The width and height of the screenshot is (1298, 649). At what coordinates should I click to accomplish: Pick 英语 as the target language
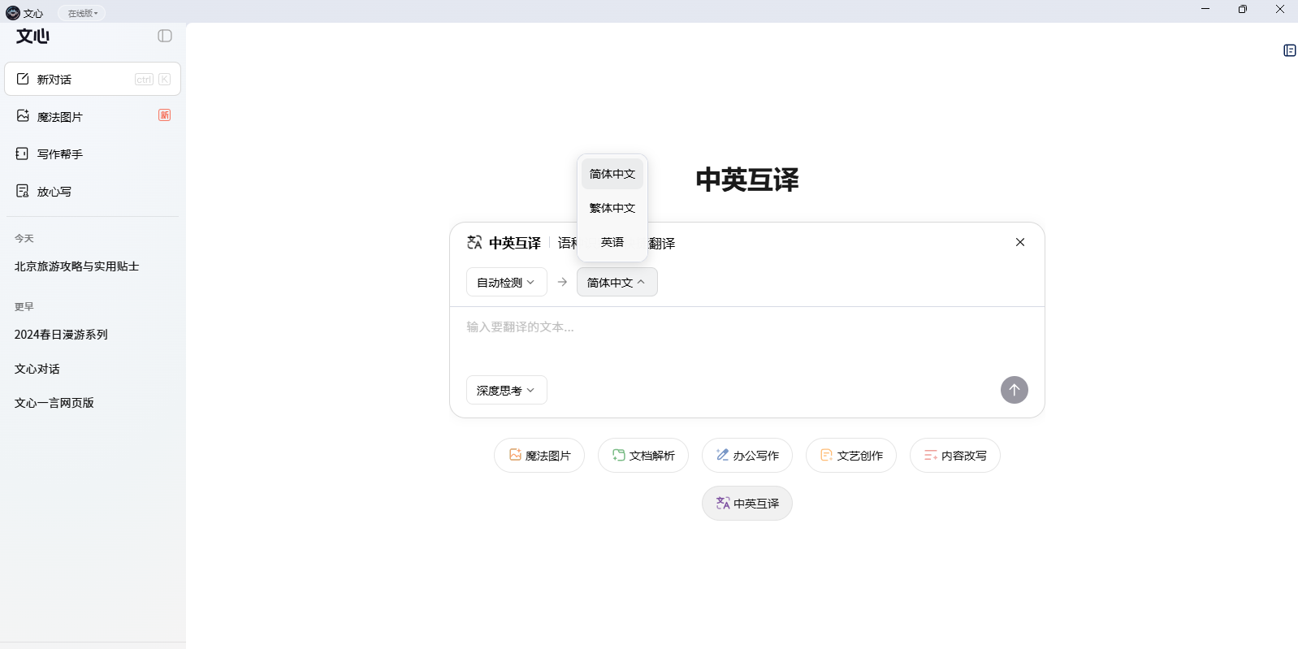[612, 242]
